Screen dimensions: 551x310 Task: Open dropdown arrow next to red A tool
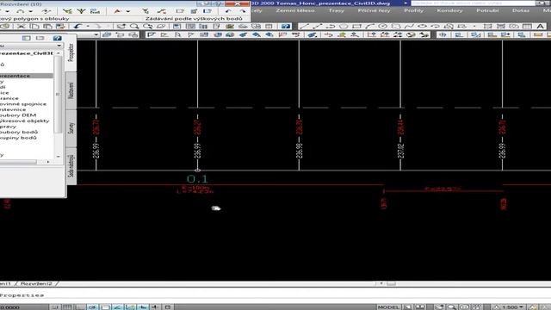pyautogui.click(x=128, y=11)
